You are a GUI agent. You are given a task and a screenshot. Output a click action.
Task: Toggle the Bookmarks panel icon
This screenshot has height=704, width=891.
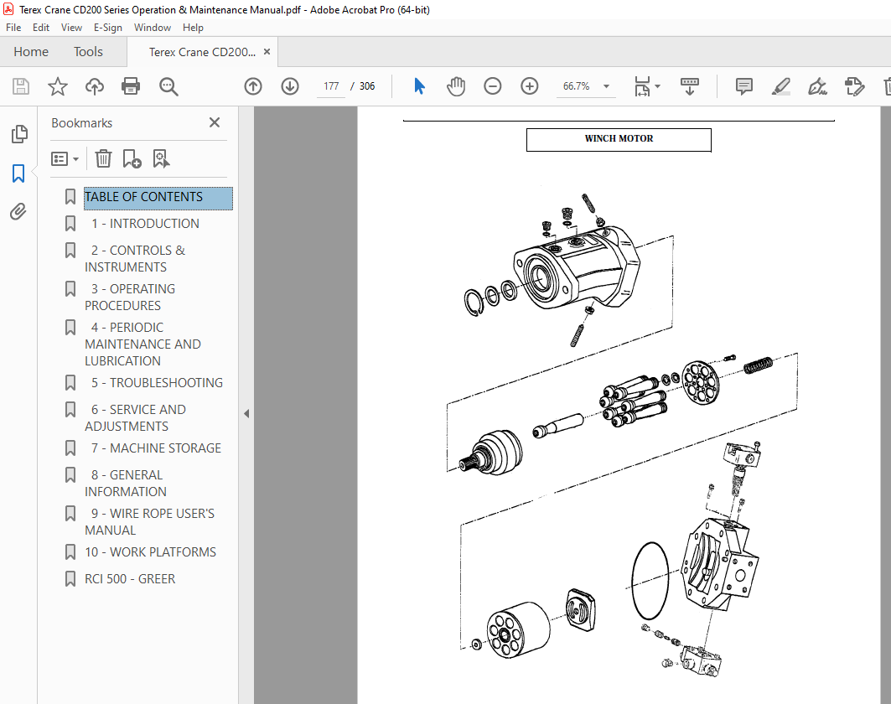[x=18, y=173]
